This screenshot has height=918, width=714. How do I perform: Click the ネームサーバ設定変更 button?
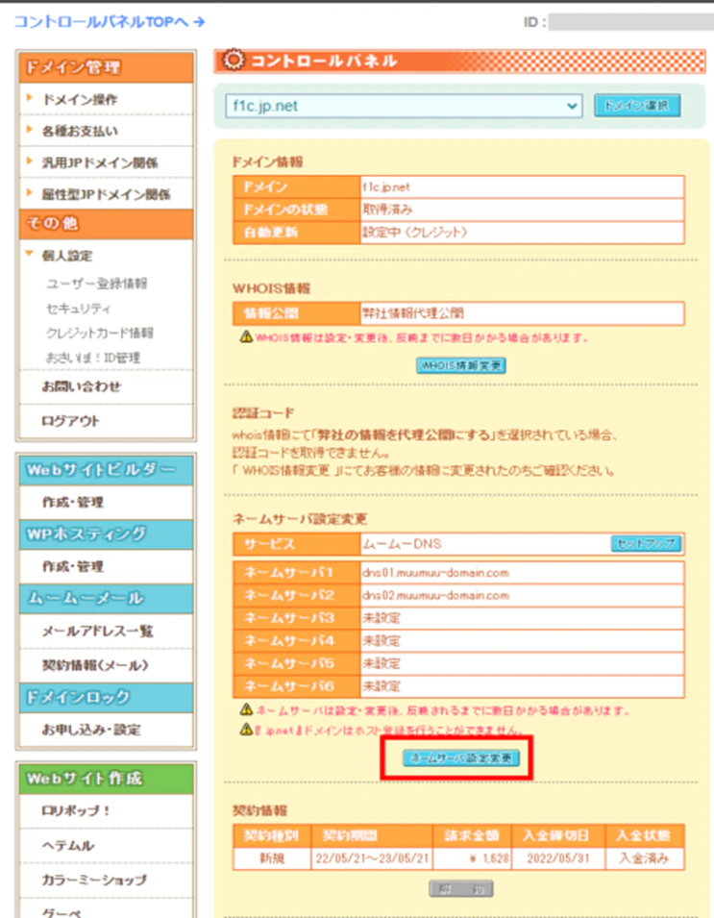(x=461, y=758)
